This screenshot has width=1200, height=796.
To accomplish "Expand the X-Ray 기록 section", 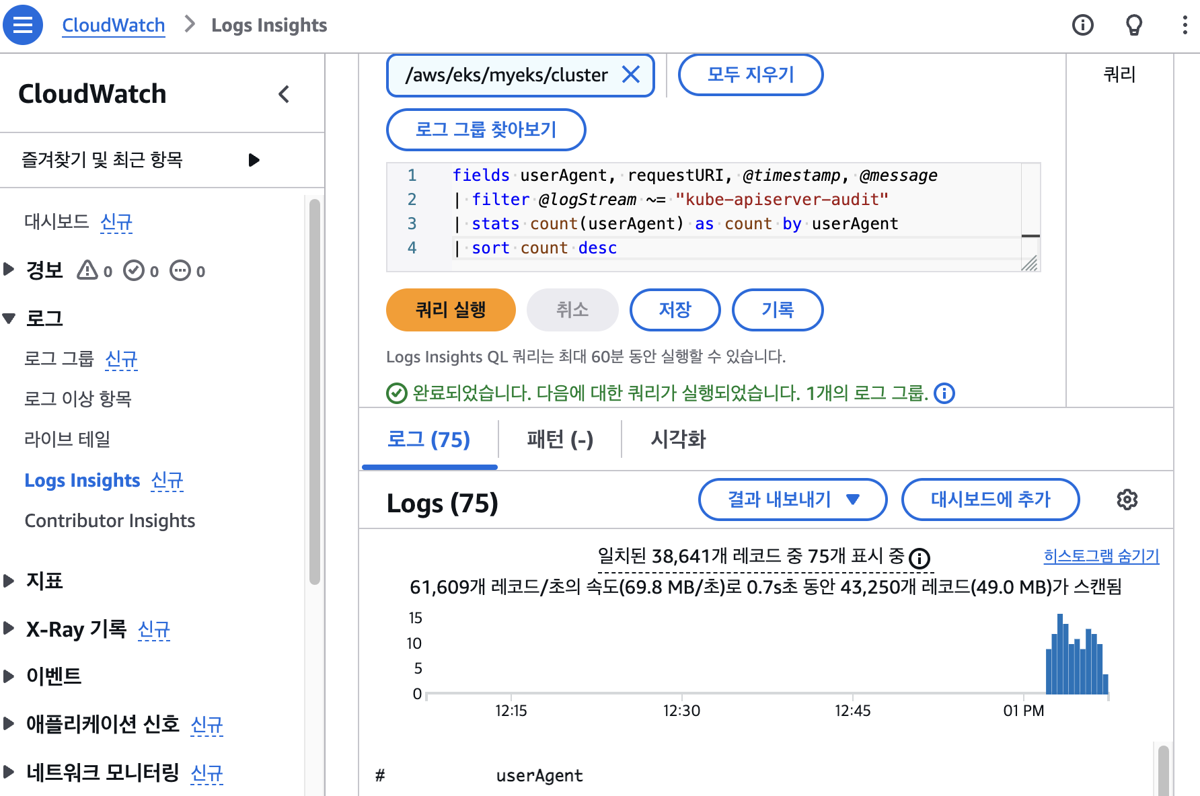I will point(9,629).
